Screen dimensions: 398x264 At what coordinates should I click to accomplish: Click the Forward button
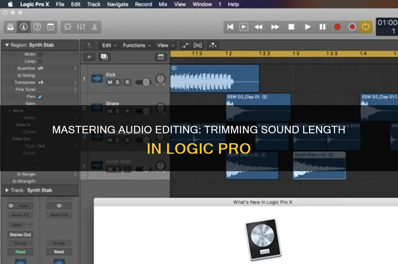275,27
